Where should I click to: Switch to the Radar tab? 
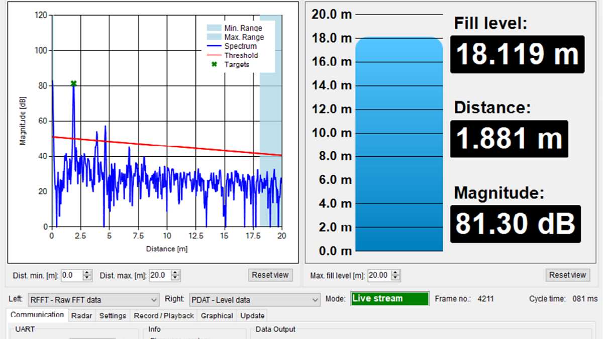[81, 316]
